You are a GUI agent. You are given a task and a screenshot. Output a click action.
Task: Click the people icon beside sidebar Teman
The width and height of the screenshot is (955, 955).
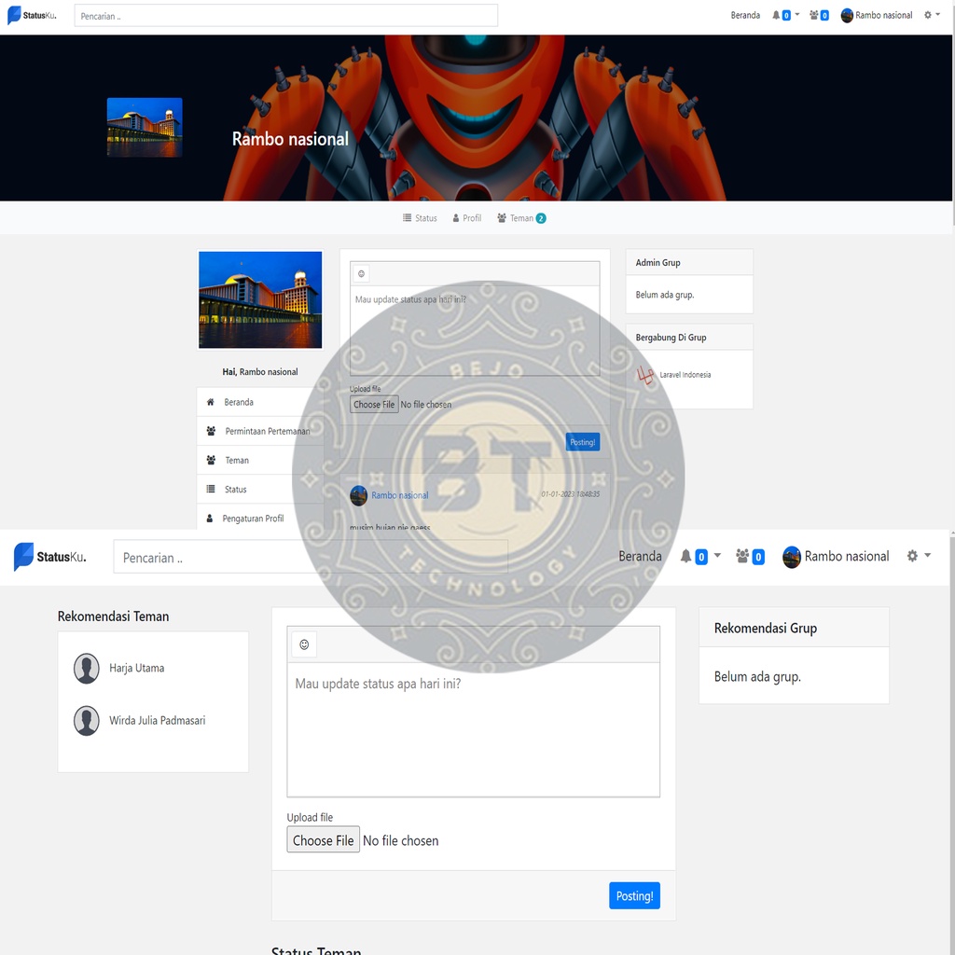point(211,460)
